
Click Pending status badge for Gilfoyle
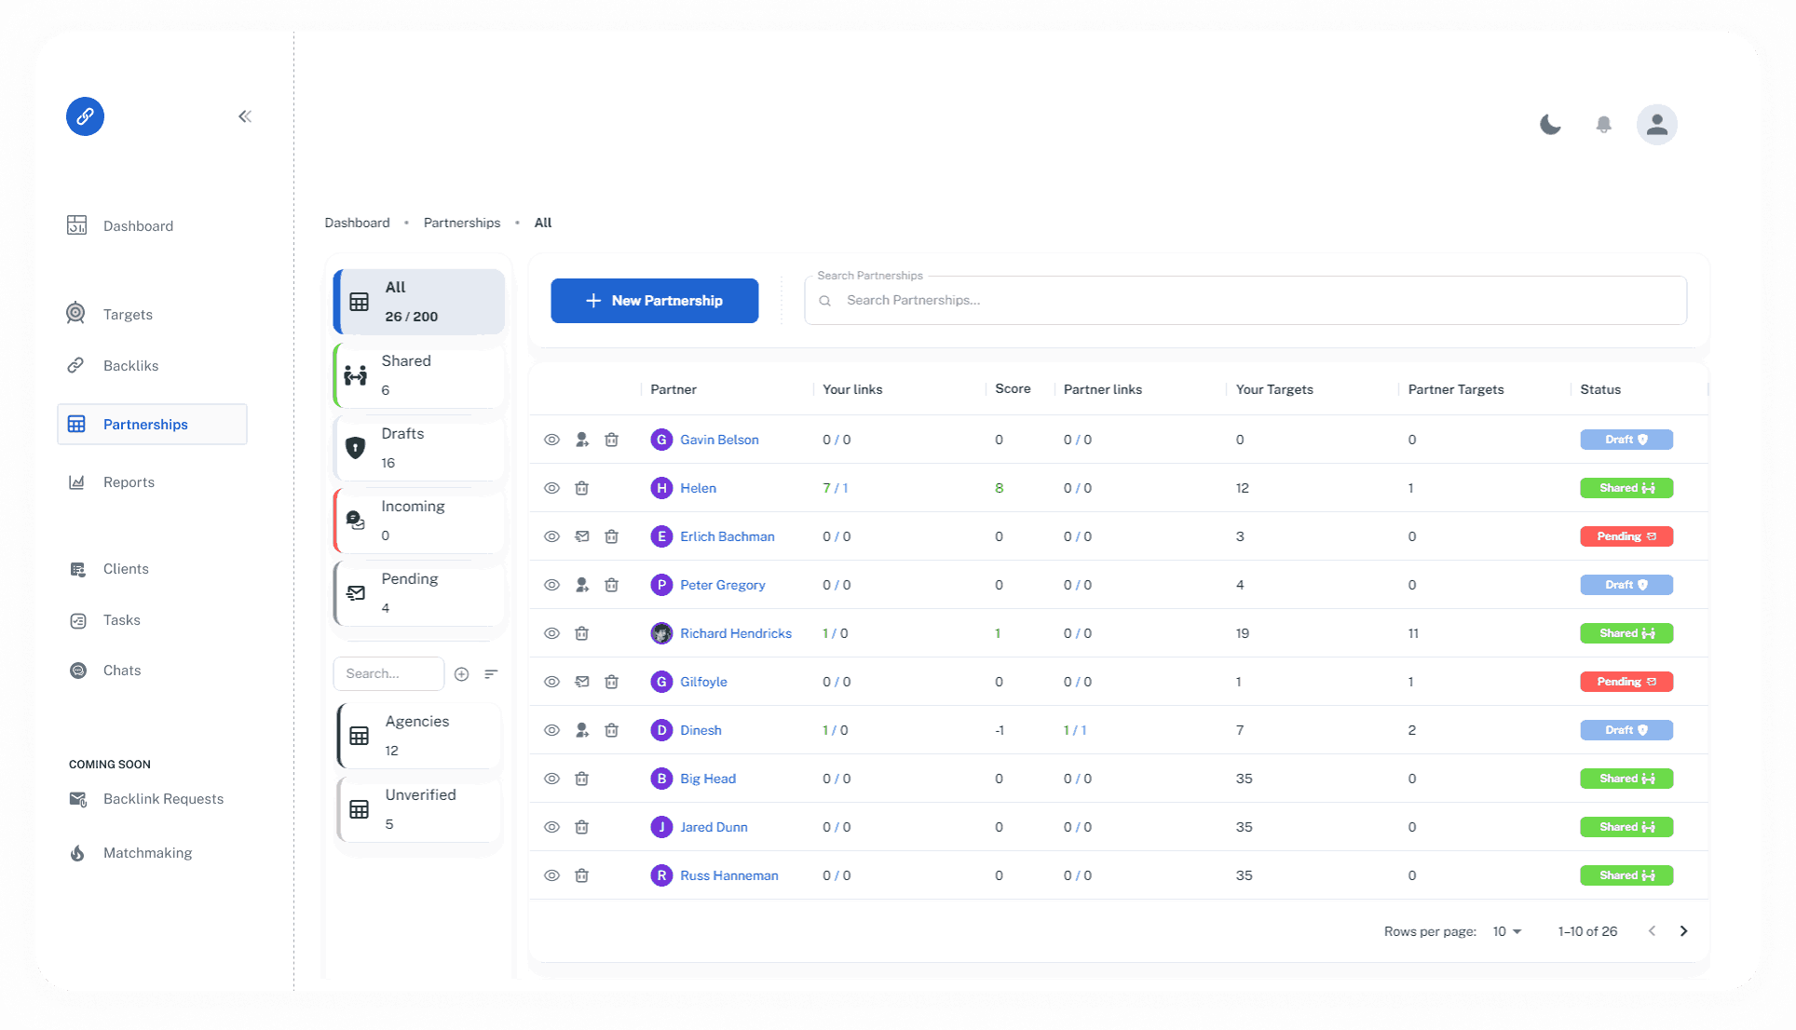(1626, 682)
